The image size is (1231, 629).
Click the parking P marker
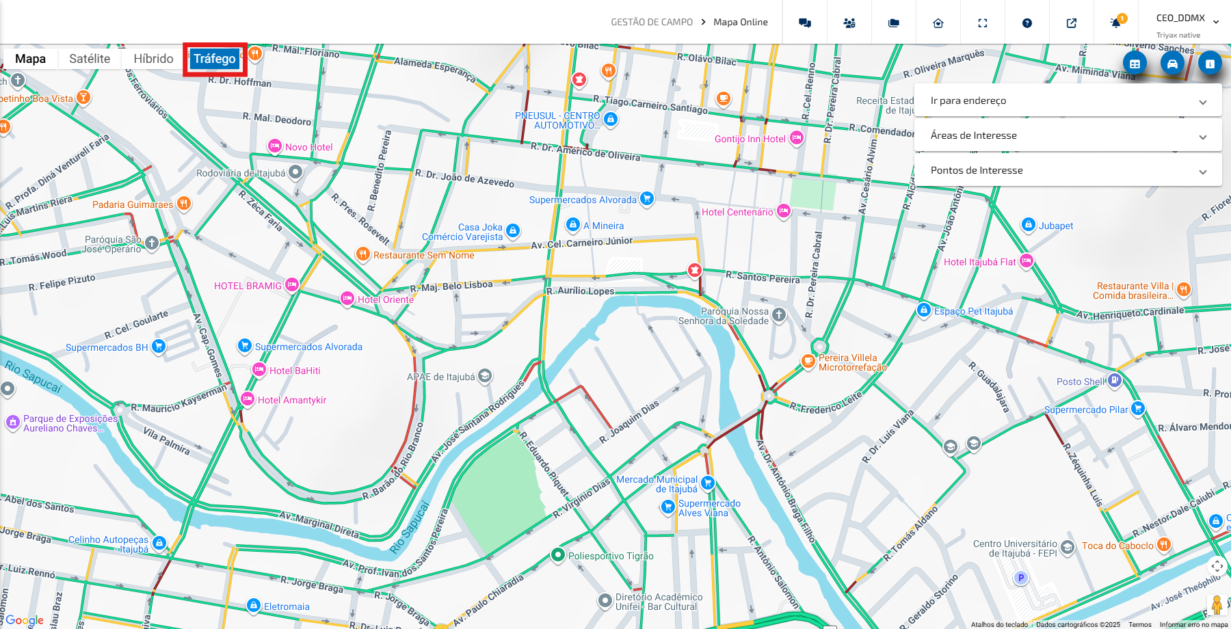1021,578
